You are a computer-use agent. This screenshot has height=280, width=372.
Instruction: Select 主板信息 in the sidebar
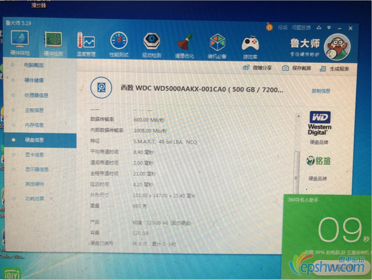[x=34, y=110]
